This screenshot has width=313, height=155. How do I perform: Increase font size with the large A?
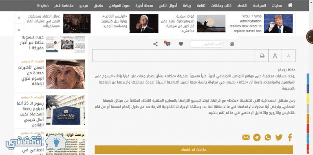275,56
